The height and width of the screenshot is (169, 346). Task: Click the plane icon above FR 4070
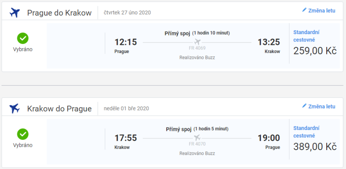197,137
